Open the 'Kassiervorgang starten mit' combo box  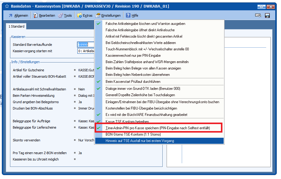(86, 51)
